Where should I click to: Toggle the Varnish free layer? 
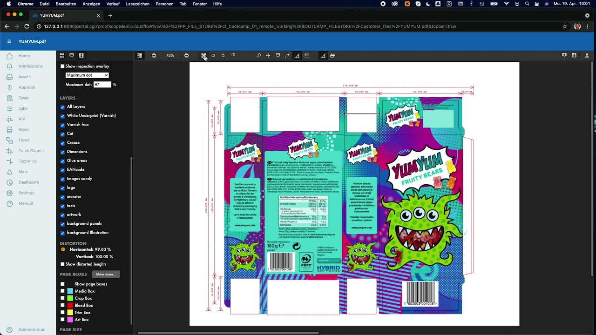(62, 125)
